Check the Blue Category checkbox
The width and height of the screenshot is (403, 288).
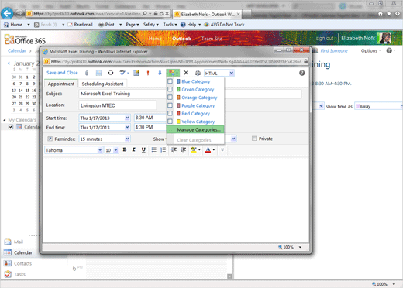pos(170,81)
